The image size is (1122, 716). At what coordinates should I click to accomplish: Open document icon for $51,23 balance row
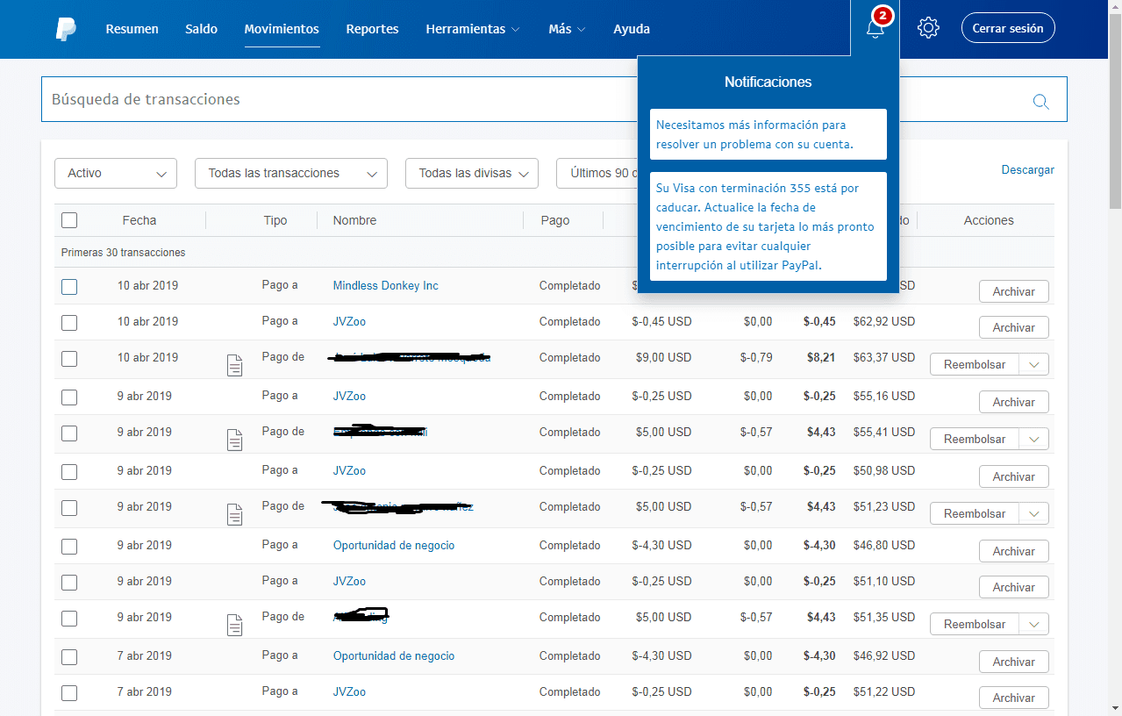click(x=234, y=514)
